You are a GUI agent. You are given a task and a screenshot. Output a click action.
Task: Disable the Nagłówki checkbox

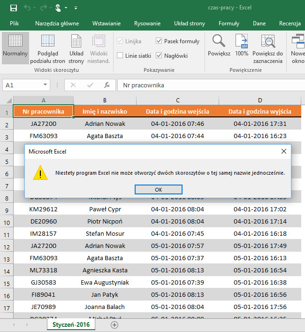point(159,55)
